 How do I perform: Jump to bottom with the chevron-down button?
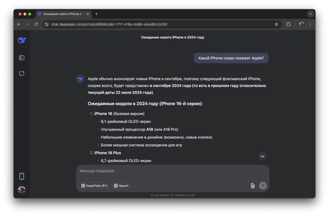point(262,156)
